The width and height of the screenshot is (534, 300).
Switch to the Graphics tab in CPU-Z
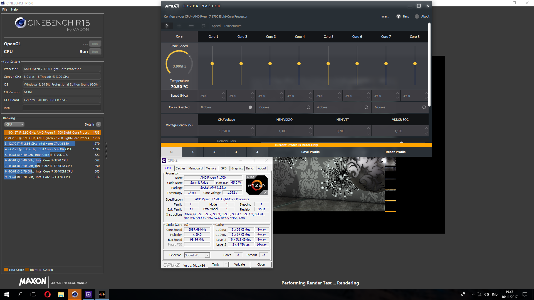237,168
